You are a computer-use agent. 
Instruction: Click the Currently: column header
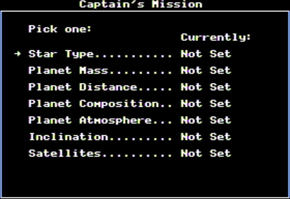[x=215, y=38]
